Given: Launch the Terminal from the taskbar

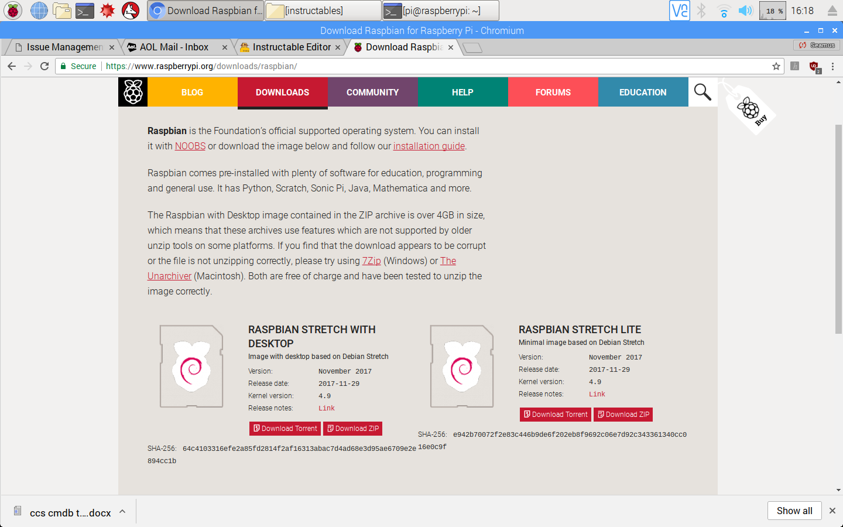Looking at the screenshot, I should [85, 10].
